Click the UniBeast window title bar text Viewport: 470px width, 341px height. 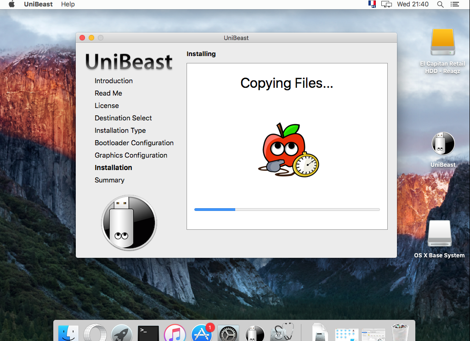point(236,38)
